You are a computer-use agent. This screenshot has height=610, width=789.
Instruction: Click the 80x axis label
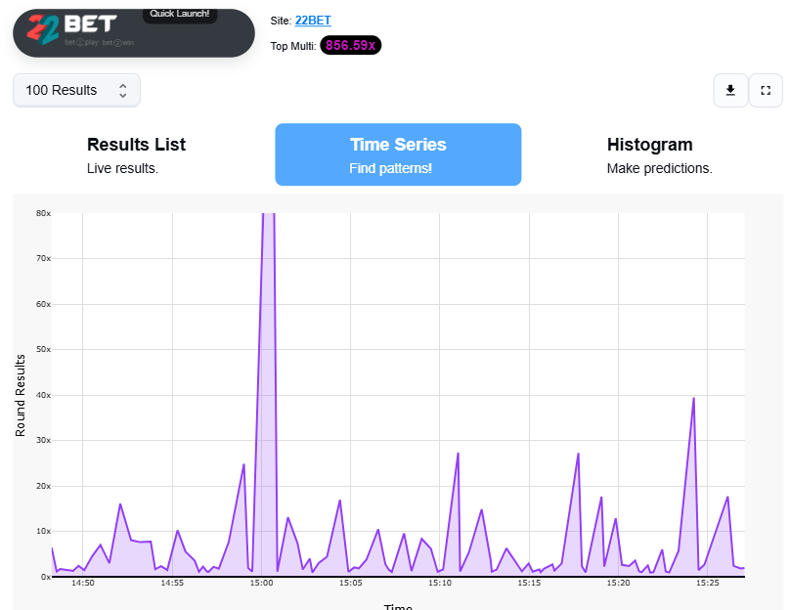[43, 213]
